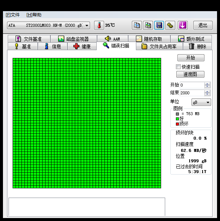Click the 1999 gB position value

(197, 161)
